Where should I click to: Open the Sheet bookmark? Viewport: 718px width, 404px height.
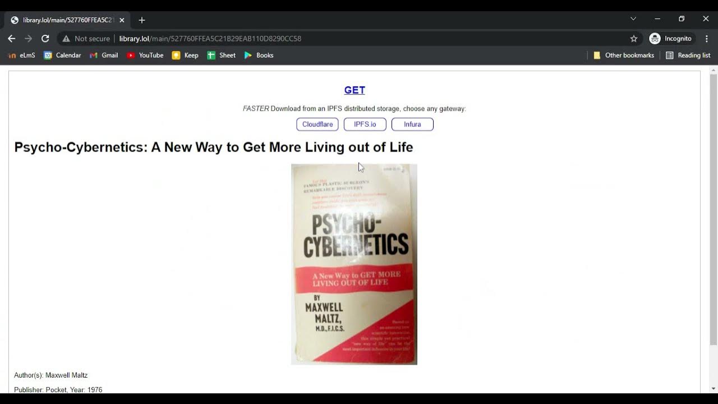point(222,56)
